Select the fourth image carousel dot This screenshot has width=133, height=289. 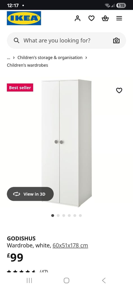point(69,215)
